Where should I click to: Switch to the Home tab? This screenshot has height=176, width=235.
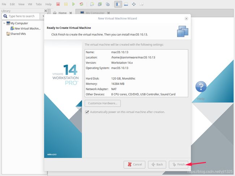pos(63,13)
